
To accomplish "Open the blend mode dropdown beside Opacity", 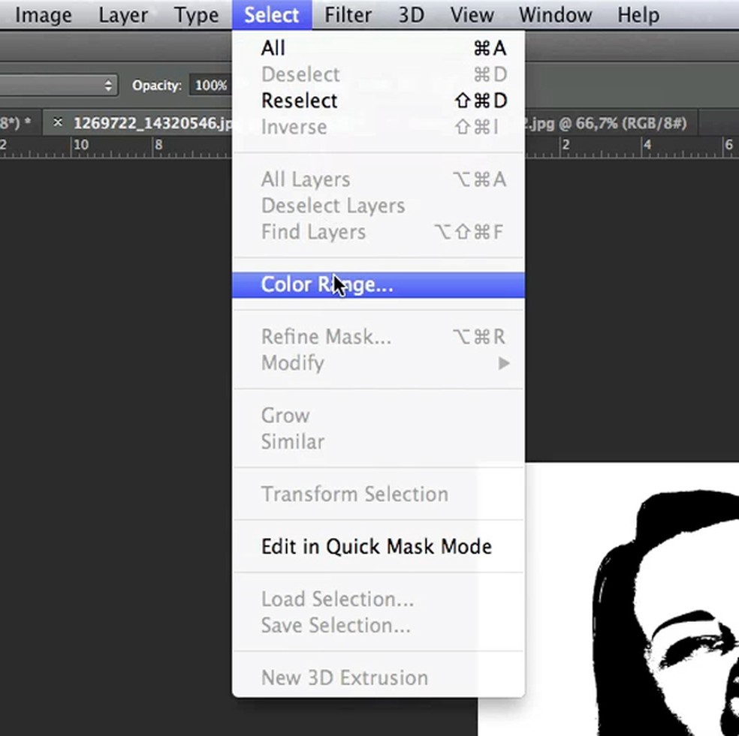I will click(59, 86).
